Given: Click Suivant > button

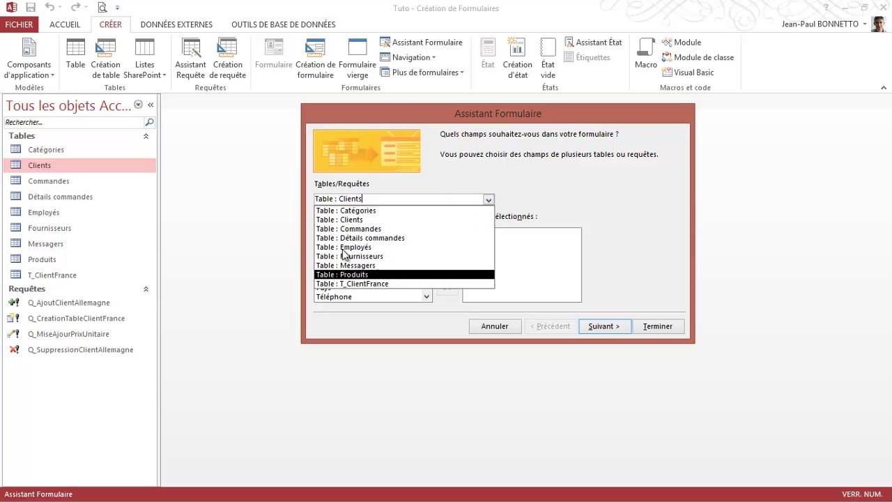Looking at the screenshot, I should point(604,326).
